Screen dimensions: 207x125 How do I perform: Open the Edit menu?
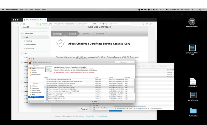pyautogui.click(x=26, y=10)
